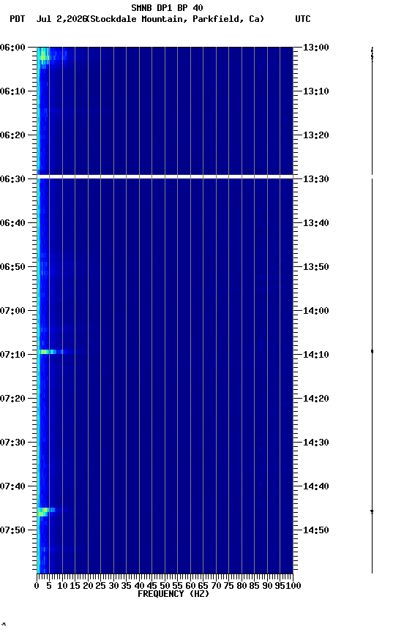This screenshot has width=404, height=632.
Task: Click the 13:50 UTC time label
Action: tap(316, 267)
